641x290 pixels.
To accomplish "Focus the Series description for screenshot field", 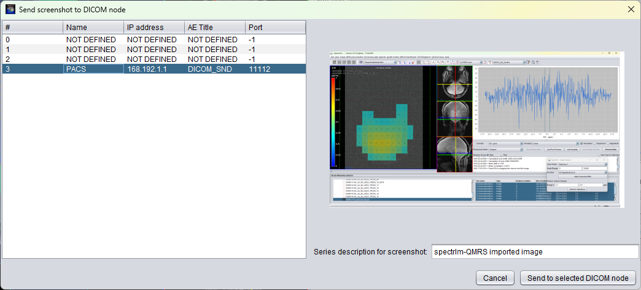I will pos(535,252).
